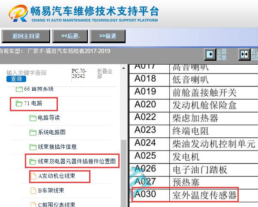
Task: Collapse 线束及电器元器件插接件位置图 folder icon
Action: (x=33, y=162)
